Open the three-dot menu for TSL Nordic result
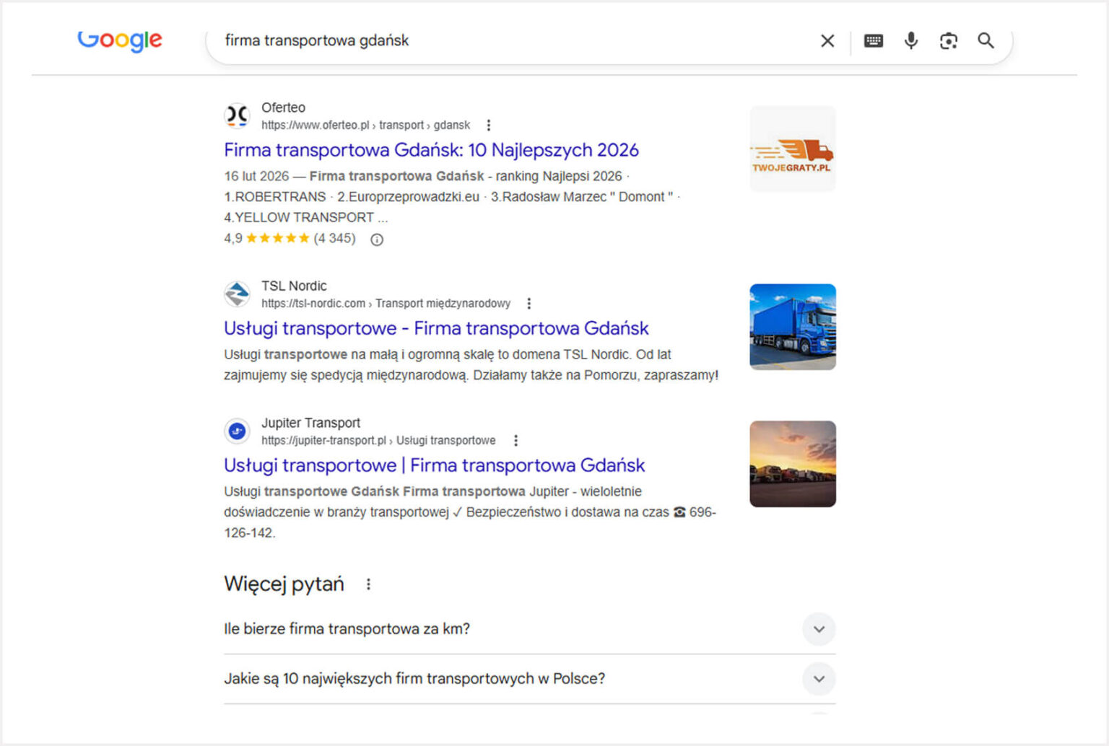1109x746 pixels. (x=529, y=304)
